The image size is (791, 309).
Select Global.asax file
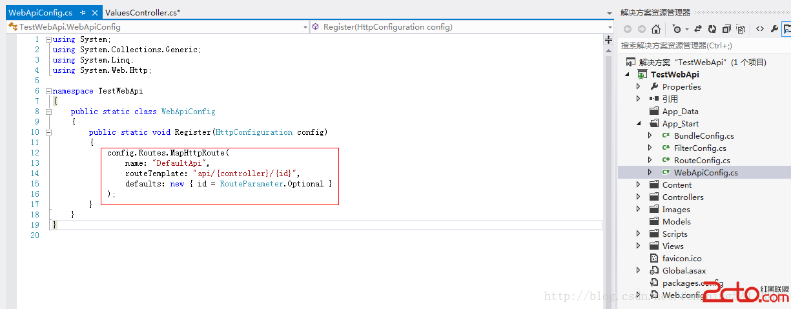(x=684, y=270)
